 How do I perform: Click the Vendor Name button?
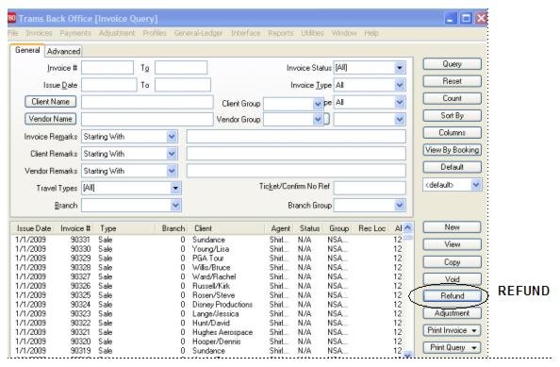point(50,119)
